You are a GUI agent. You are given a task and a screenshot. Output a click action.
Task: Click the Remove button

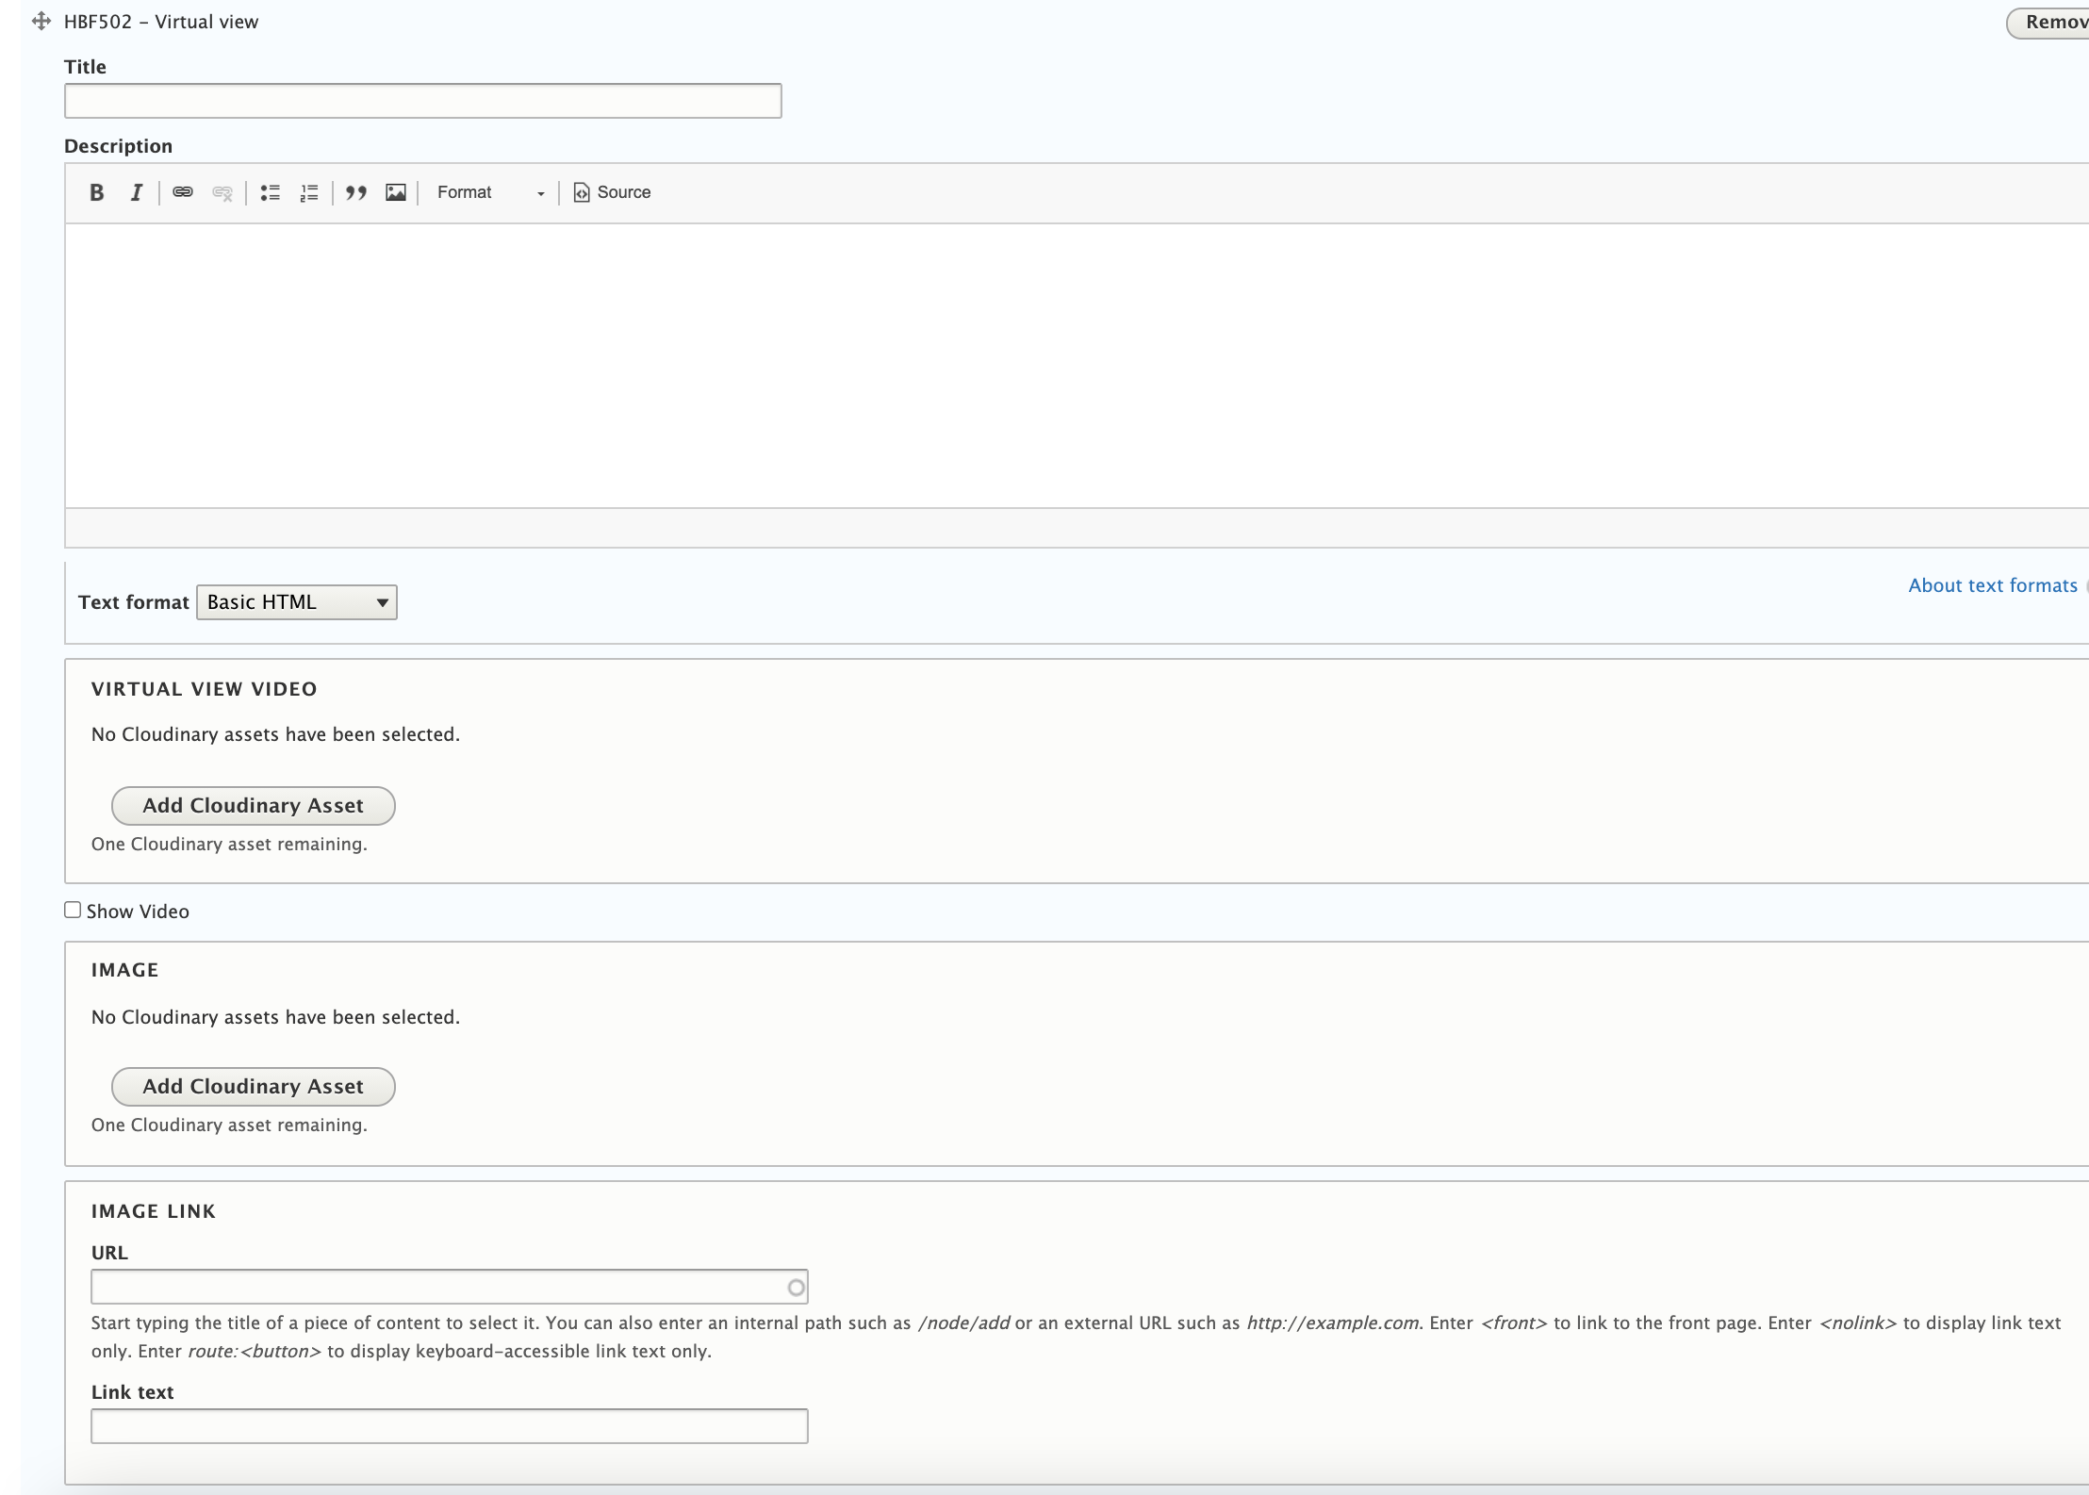(2048, 23)
